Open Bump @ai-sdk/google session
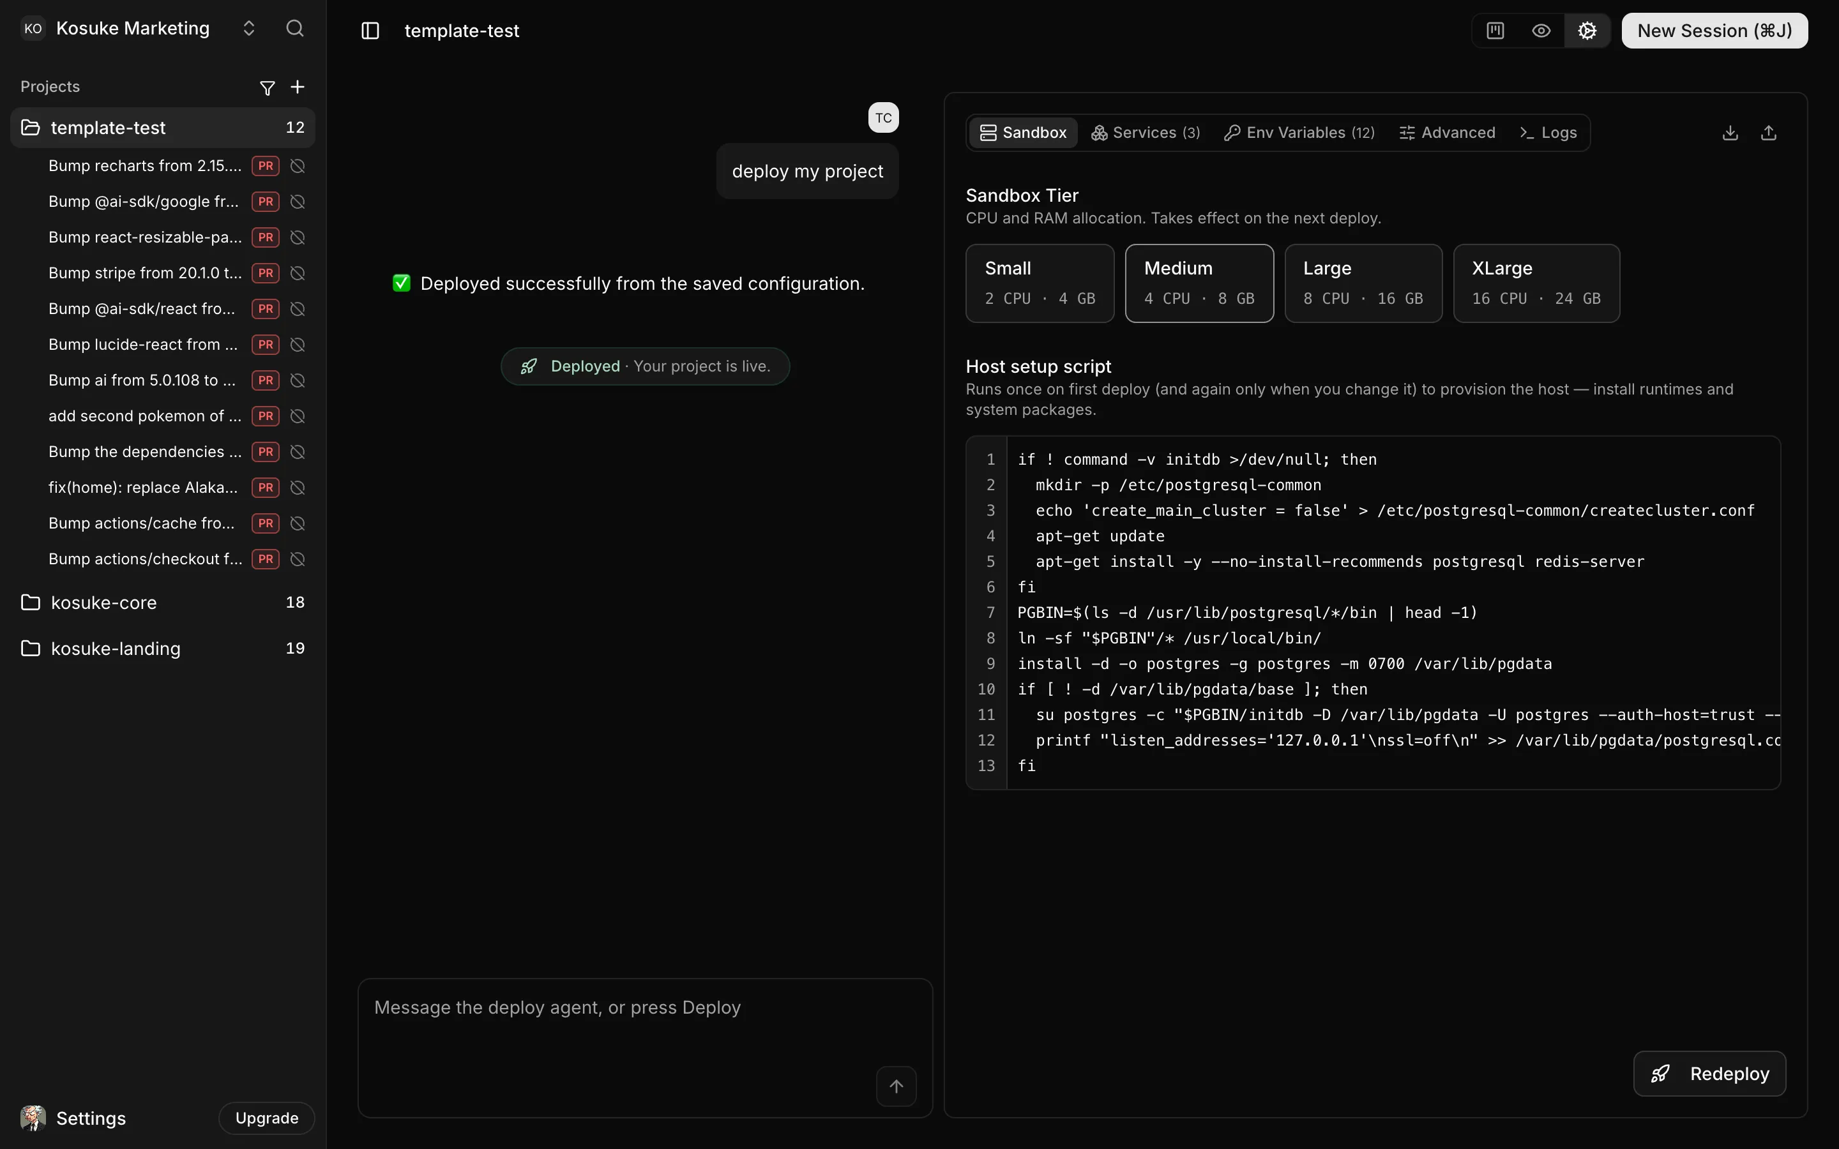The width and height of the screenshot is (1839, 1149). (x=143, y=201)
